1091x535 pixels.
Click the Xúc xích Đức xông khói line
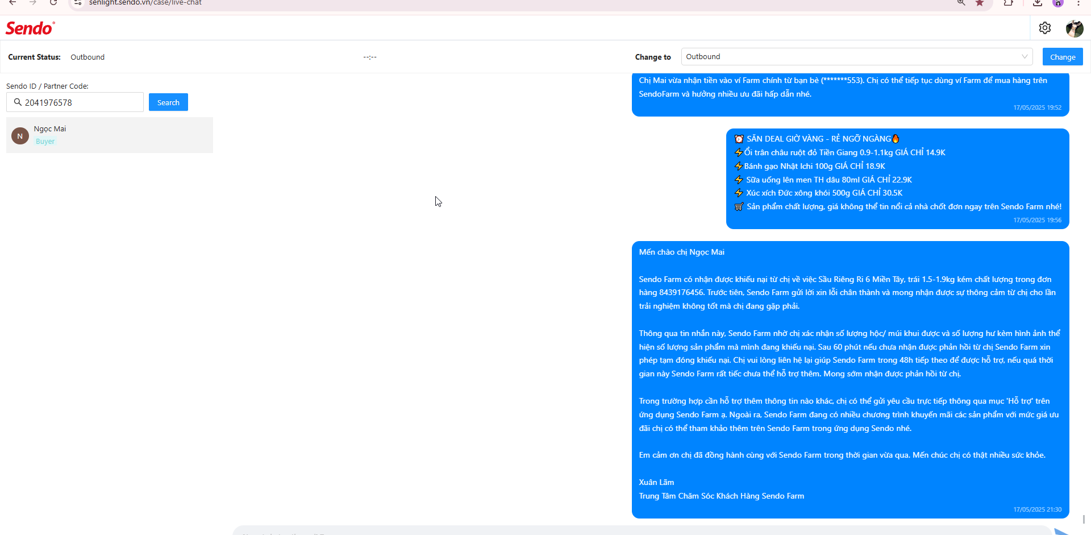pos(818,193)
